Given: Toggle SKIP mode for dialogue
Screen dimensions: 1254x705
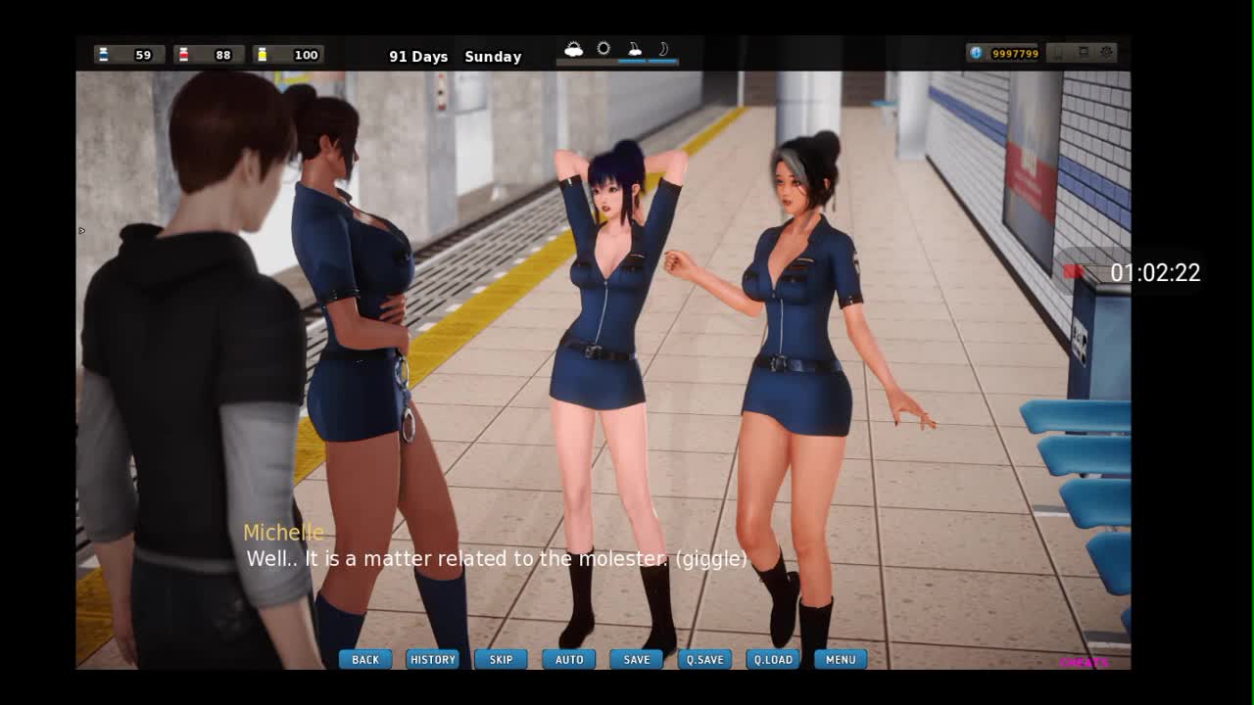Looking at the screenshot, I should point(501,660).
